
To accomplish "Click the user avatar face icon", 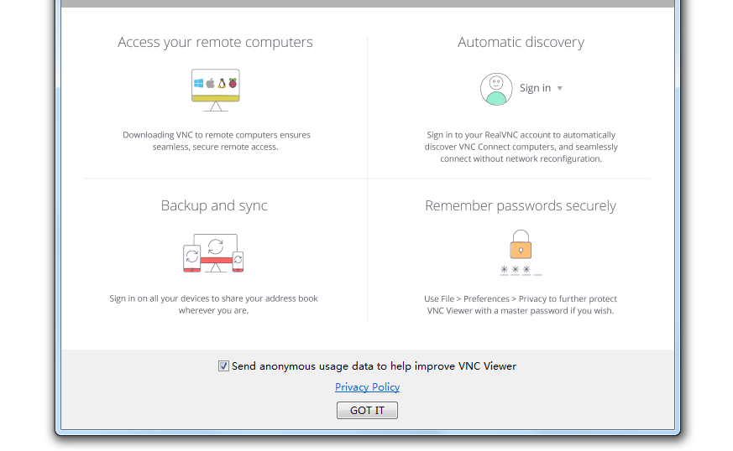I will pyautogui.click(x=496, y=89).
